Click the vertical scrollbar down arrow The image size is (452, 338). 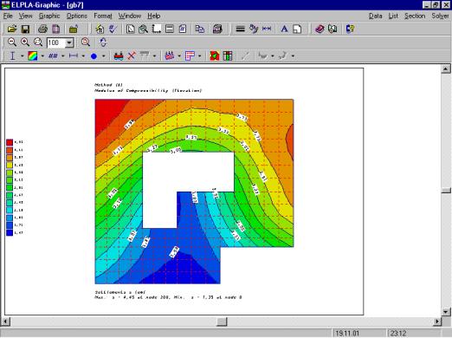446,312
